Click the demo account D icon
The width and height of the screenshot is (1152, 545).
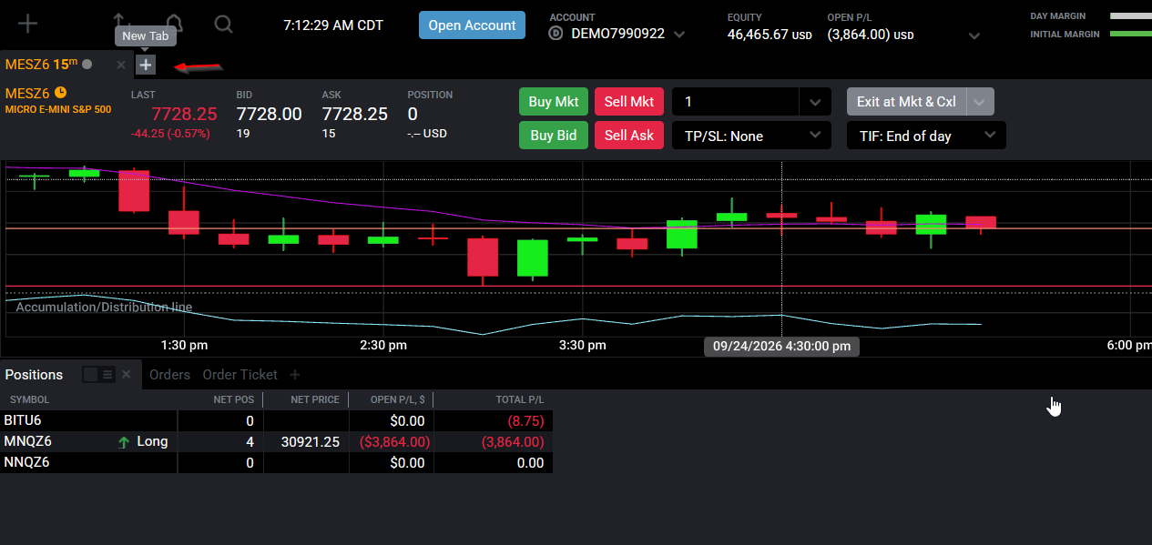(556, 34)
